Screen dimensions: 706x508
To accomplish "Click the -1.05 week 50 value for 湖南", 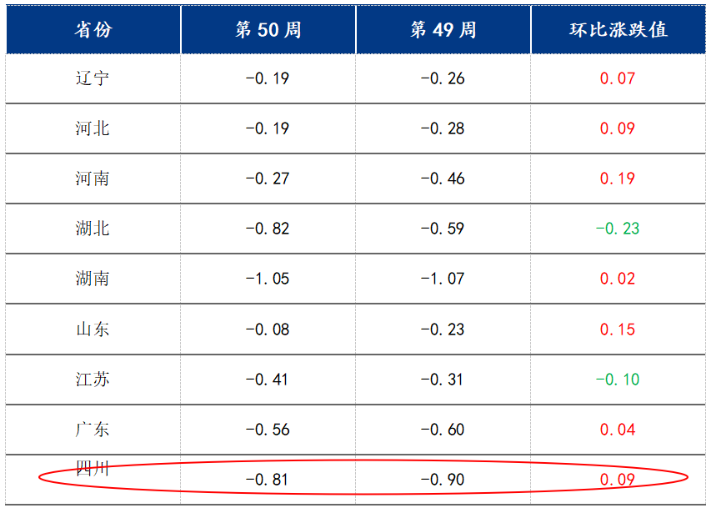I will (x=268, y=279).
